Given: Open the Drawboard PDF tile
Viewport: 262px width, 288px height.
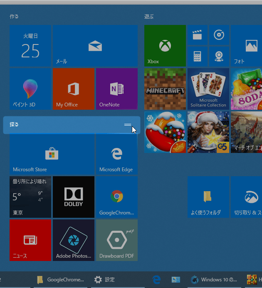Looking at the screenshot, I should point(117,240).
